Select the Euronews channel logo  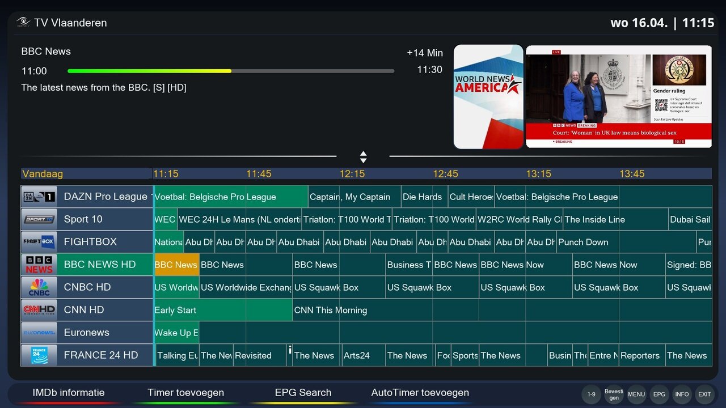(39, 333)
